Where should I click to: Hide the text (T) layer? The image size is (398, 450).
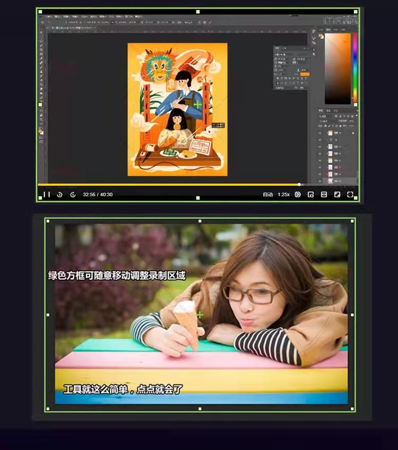tap(320, 140)
